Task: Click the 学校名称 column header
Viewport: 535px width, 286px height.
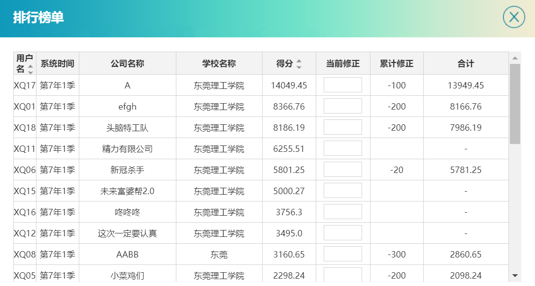Action: 219,63
